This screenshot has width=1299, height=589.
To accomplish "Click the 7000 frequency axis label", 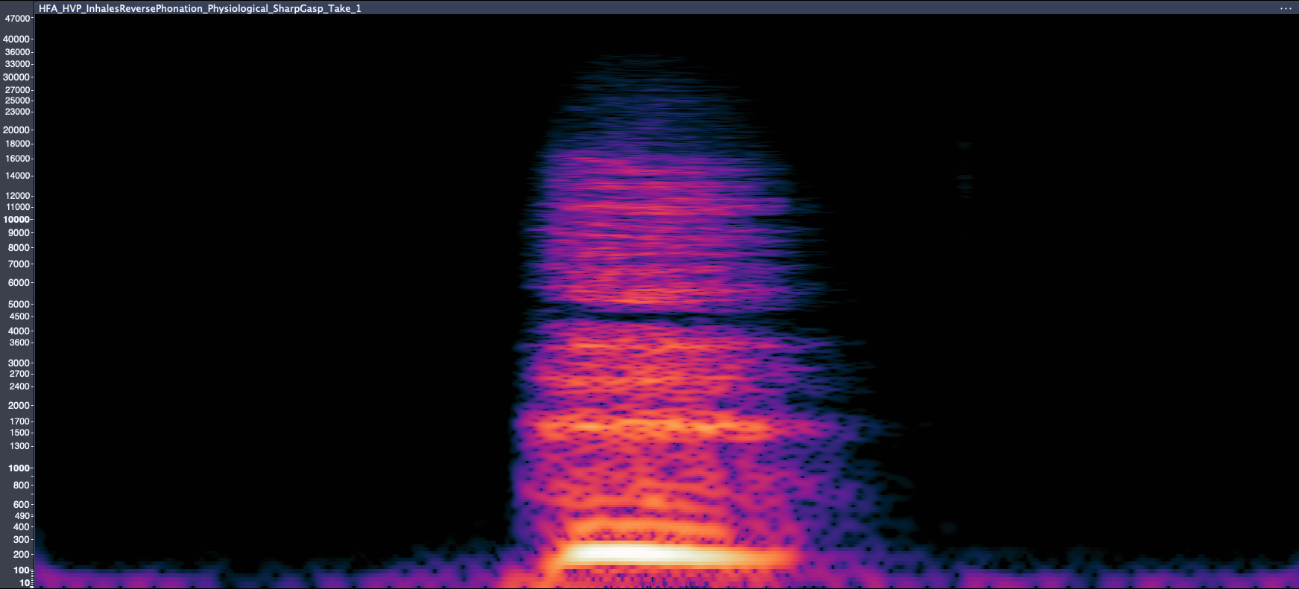I will pyautogui.click(x=19, y=264).
